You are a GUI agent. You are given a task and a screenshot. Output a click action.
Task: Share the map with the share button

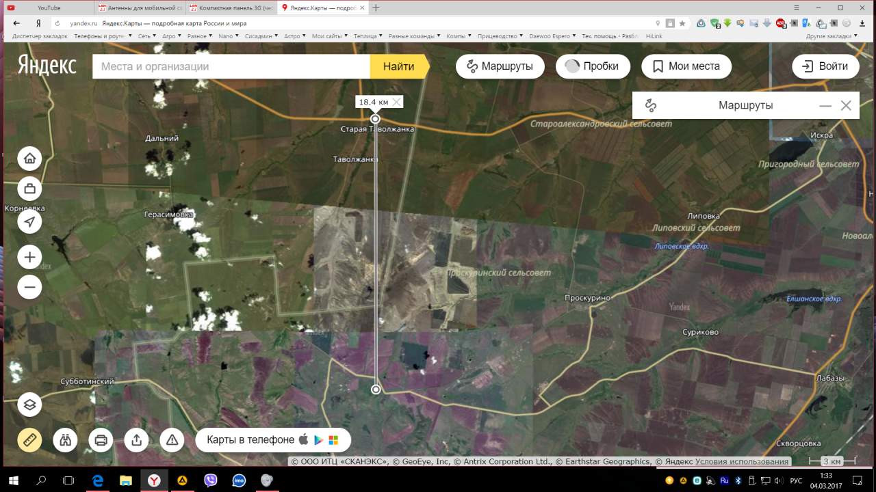[137, 440]
